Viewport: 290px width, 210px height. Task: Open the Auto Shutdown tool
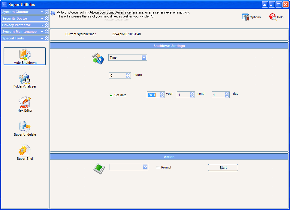tap(25, 56)
